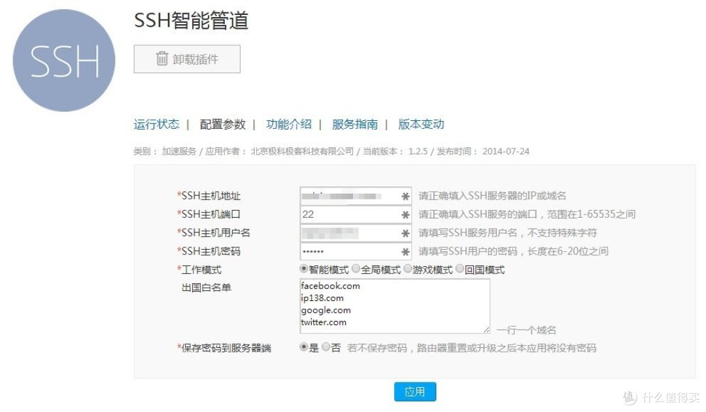The image size is (706, 412).
Task: Click the 发布时间 2014-07-24 text
Action: [482, 151]
